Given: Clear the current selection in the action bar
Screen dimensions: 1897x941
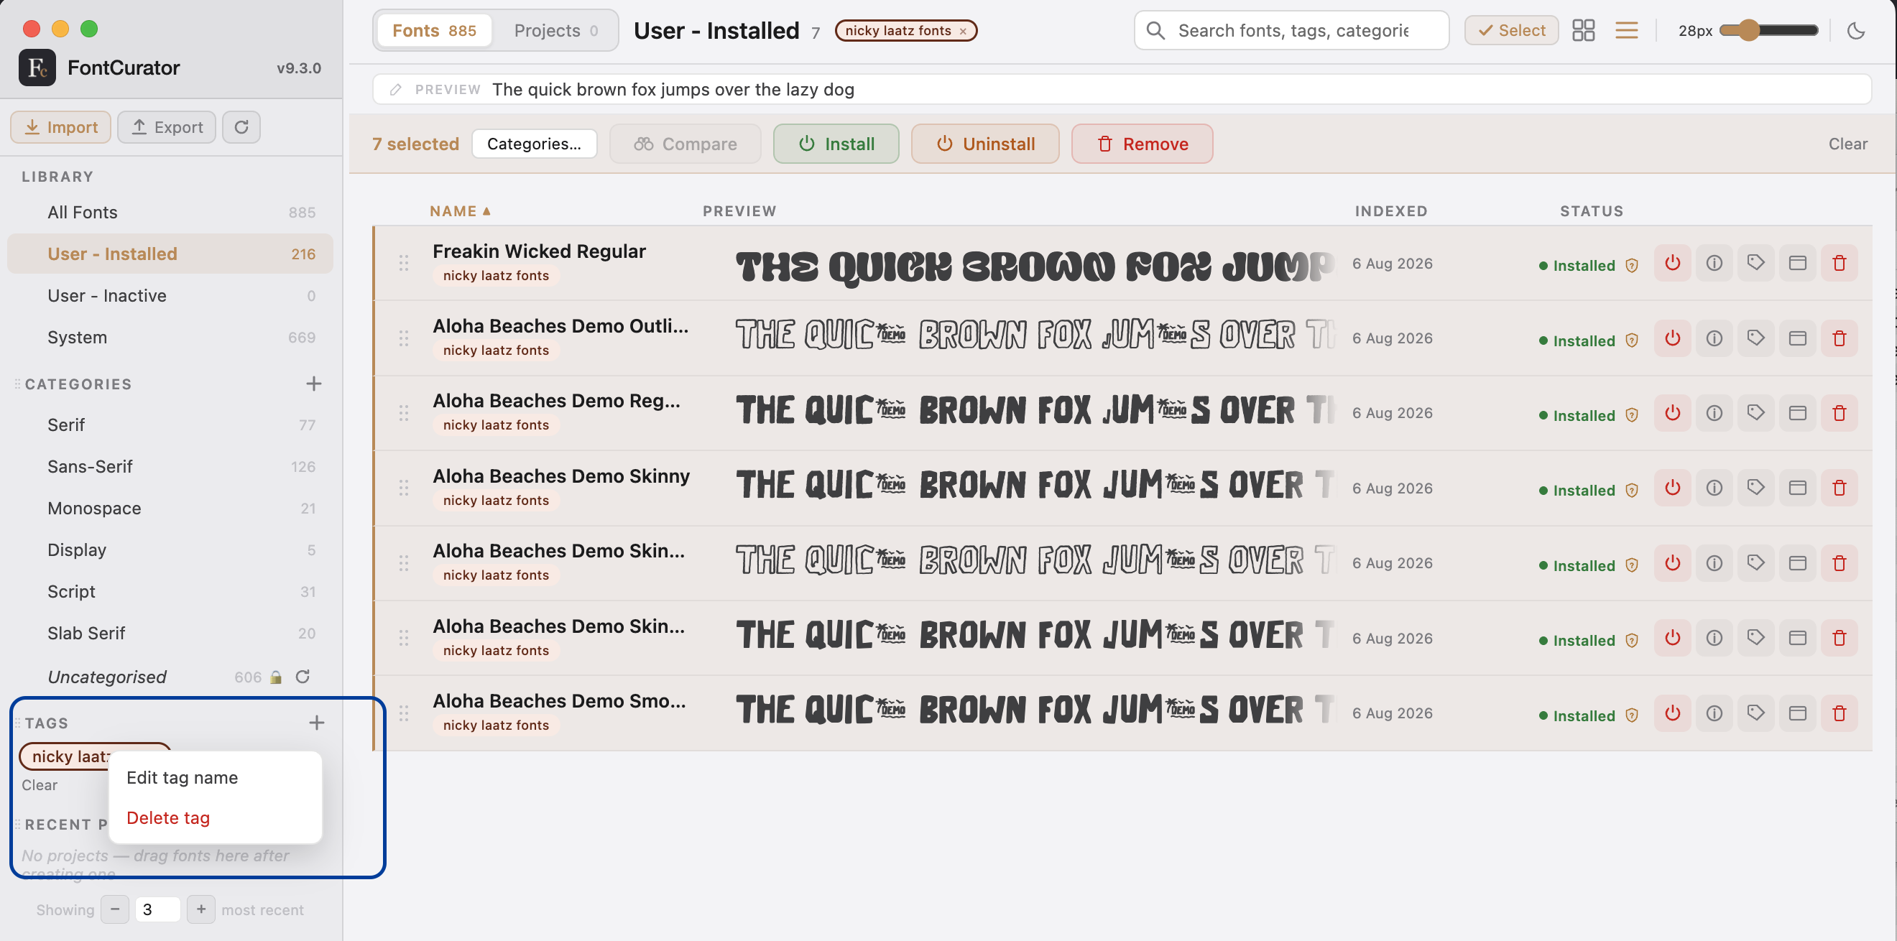Looking at the screenshot, I should [x=1847, y=144].
